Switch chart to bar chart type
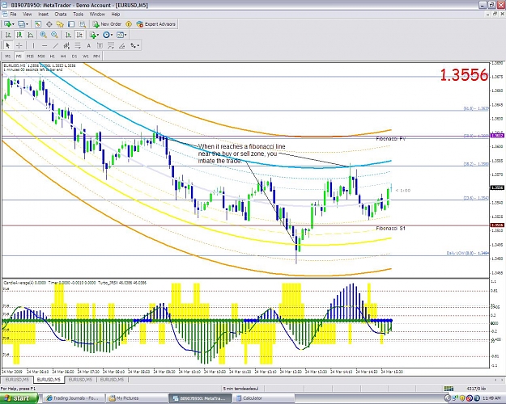This screenshot has width=506, height=404. [8, 35]
